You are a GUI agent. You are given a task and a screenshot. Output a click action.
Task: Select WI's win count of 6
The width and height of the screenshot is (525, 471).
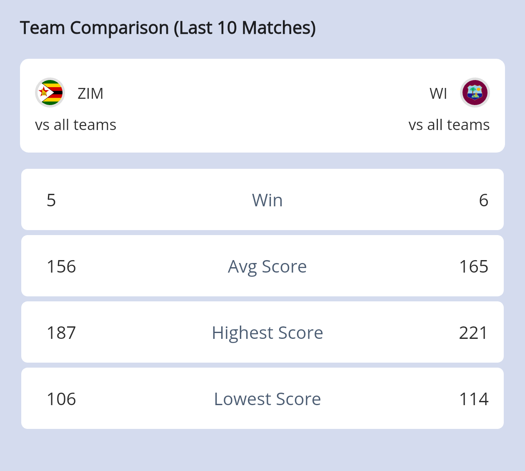483,200
